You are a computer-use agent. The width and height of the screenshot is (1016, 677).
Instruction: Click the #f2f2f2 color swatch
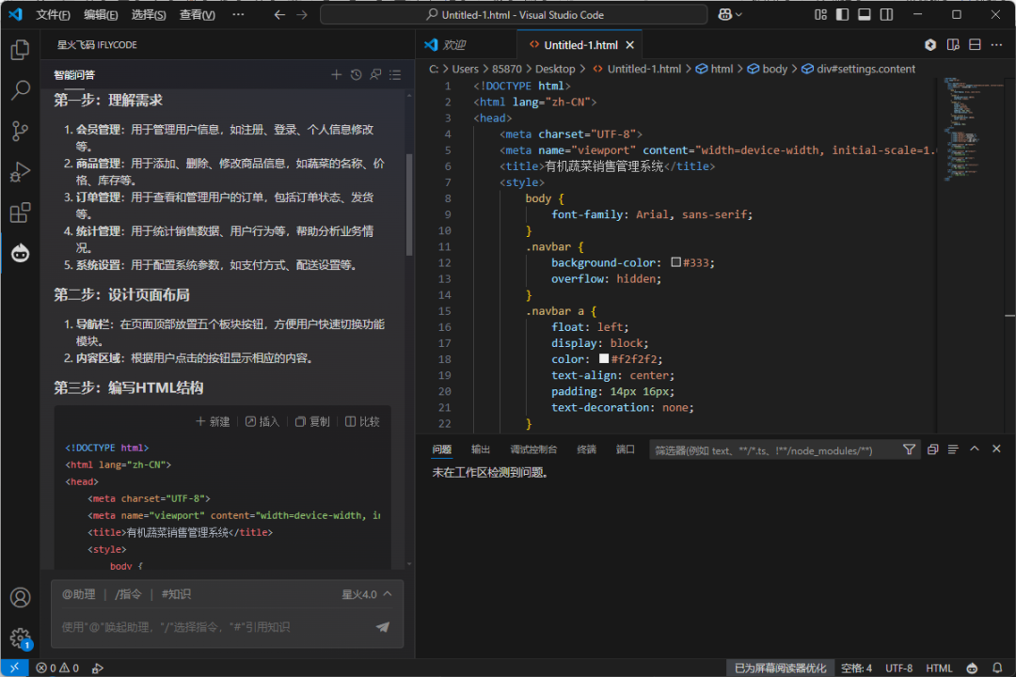pos(604,359)
